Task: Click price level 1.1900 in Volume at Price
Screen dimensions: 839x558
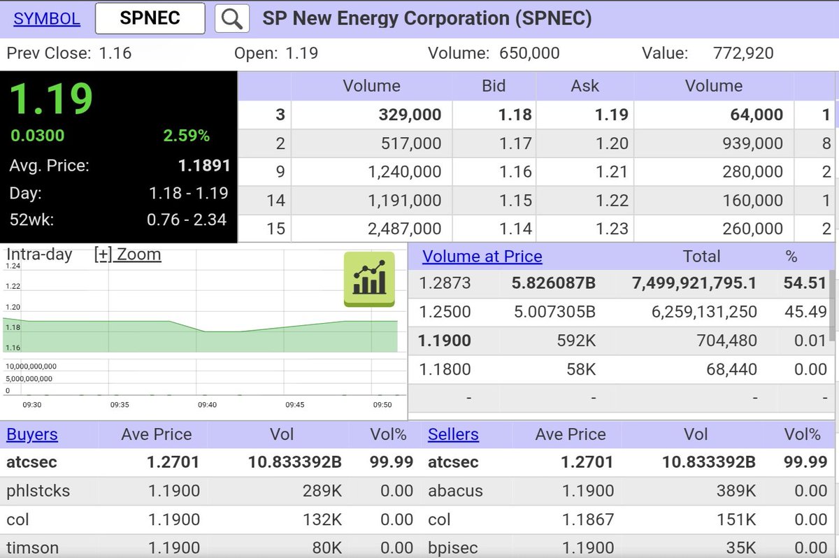Action: click(445, 341)
